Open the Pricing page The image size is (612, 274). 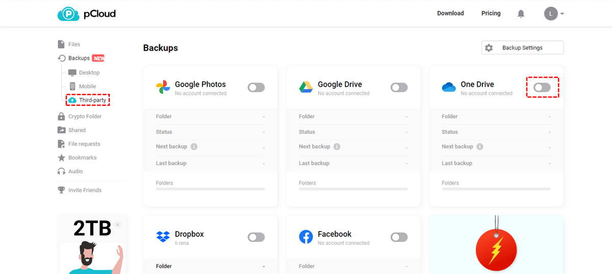click(x=491, y=13)
